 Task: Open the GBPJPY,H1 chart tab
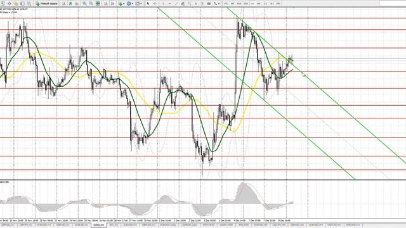(x=26, y=225)
